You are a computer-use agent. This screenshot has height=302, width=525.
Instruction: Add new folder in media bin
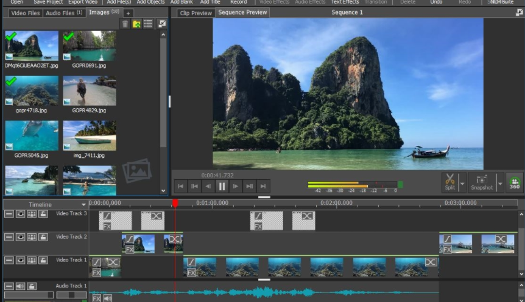point(136,24)
